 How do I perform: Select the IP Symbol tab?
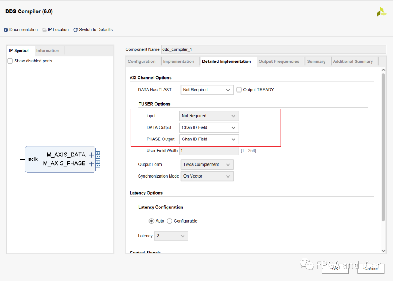tap(19, 50)
